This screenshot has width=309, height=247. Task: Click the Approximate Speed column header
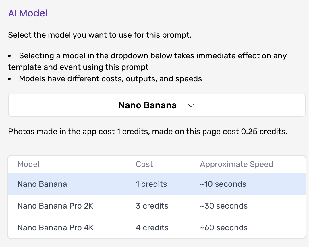[236, 164]
